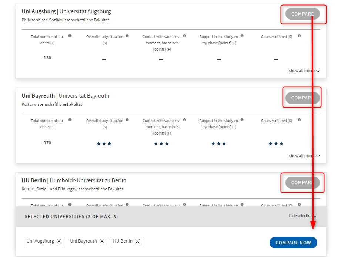Open info icon for Bayreuth total number of students
This screenshot has height=257, width=341.
click(70, 120)
